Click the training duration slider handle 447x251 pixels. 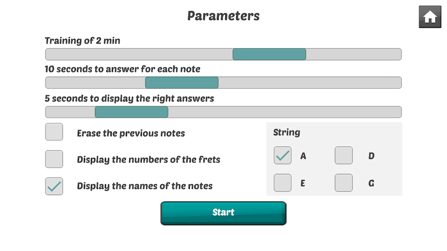[269, 54]
